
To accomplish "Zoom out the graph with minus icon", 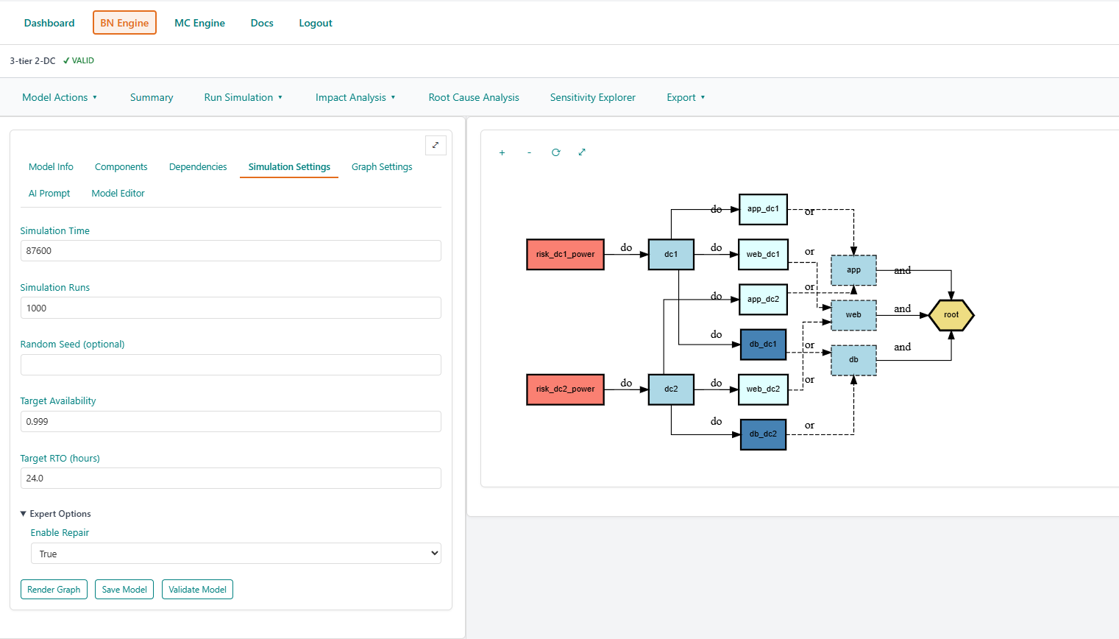I will [x=529, y=152].
